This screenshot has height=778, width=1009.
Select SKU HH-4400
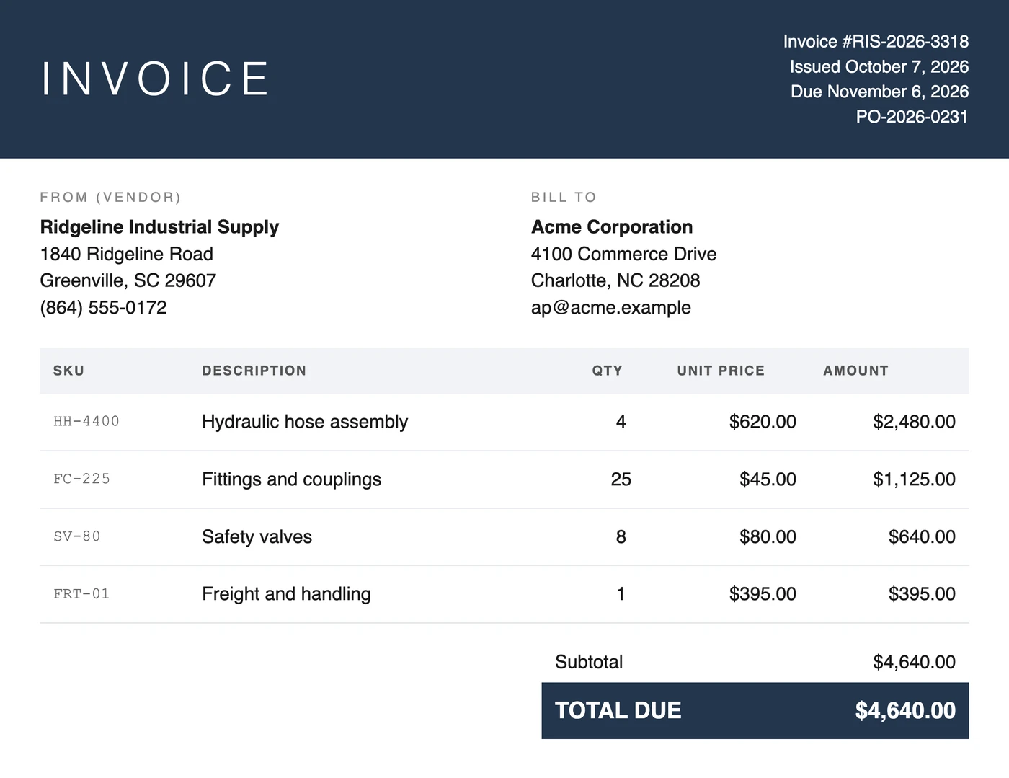86,421
